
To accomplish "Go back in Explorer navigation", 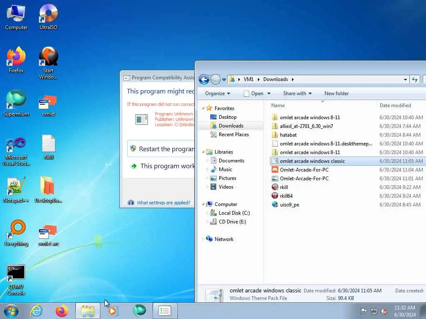I will click(x=204, y=79).
